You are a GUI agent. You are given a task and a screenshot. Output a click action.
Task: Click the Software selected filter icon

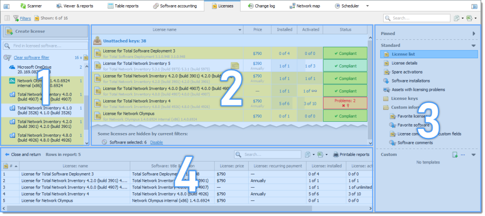tap(105, 143)
